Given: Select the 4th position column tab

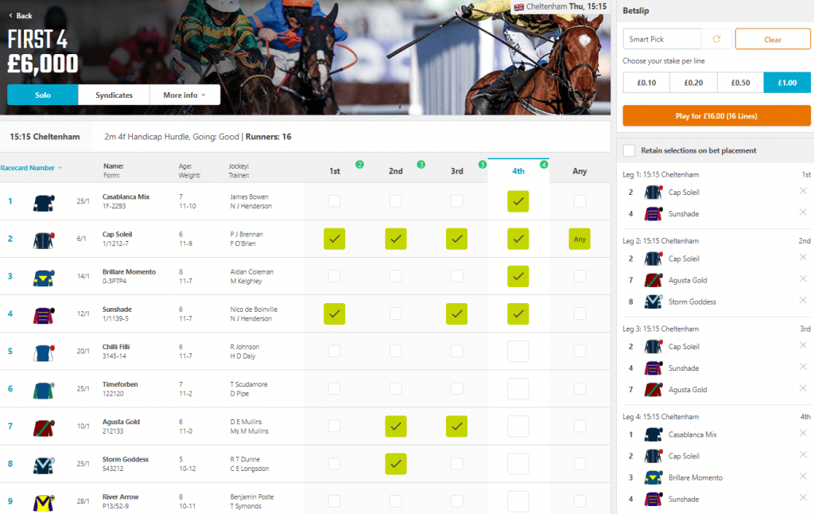Looking at the screenshot, I should point(517,170).
